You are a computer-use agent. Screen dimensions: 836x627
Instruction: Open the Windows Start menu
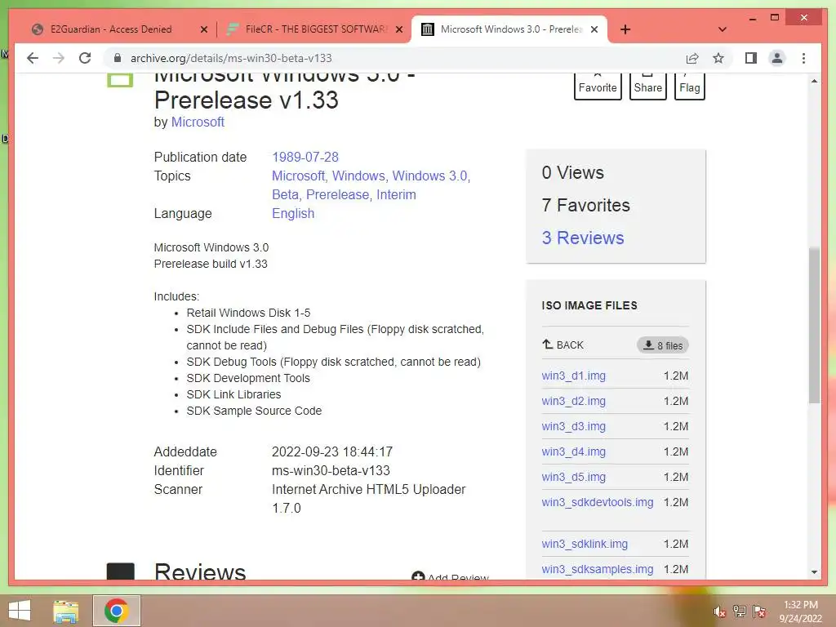20,611
